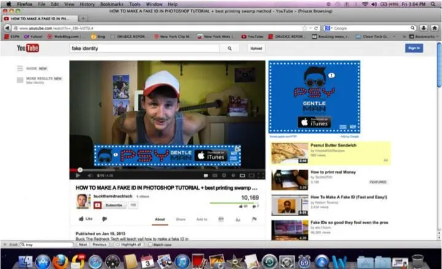The height and width of the screenshot is (269, 442).
Task: Open Wi-Fi status in menu bar
Action: [365, 4]
